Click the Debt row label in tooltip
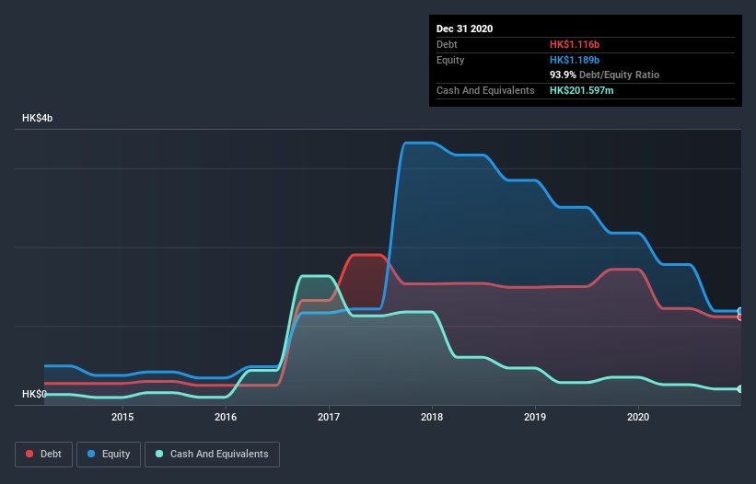The image size is (756, 484). tap(447, 44)
